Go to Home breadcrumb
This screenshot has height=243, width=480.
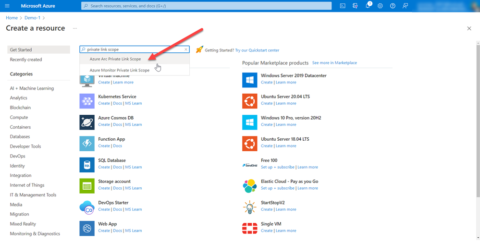12,18
